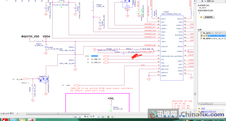
Task: Click CHARGER_COMP1 net label
Action: (x=146, y=52)
